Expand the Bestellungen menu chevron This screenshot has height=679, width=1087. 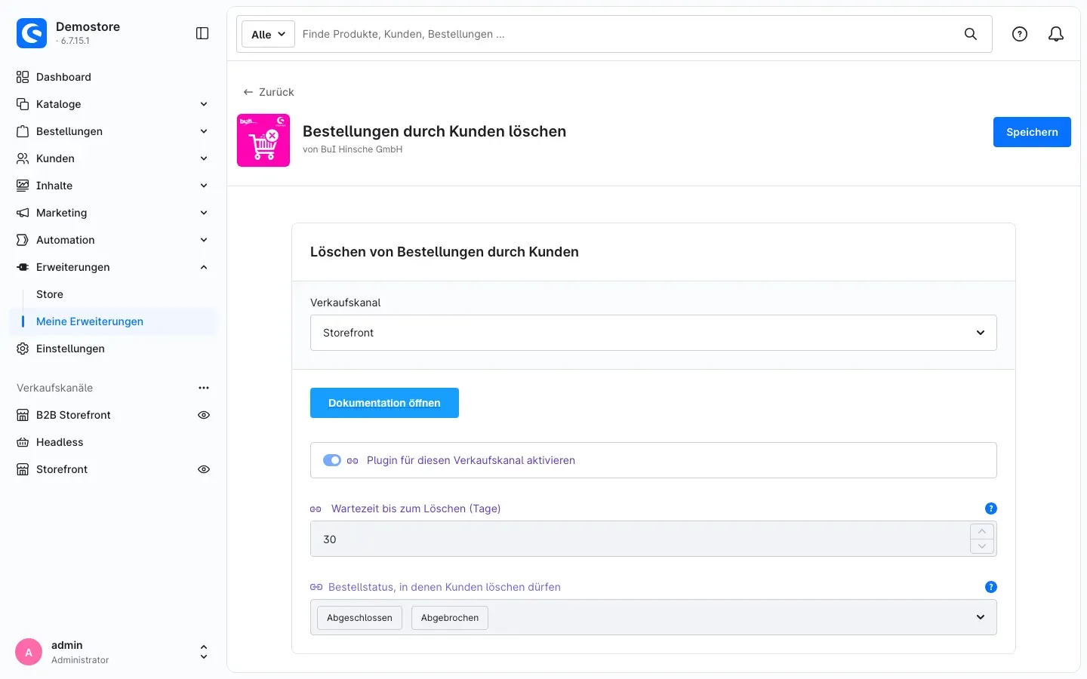pyautogui.click(x=204, y=131)
